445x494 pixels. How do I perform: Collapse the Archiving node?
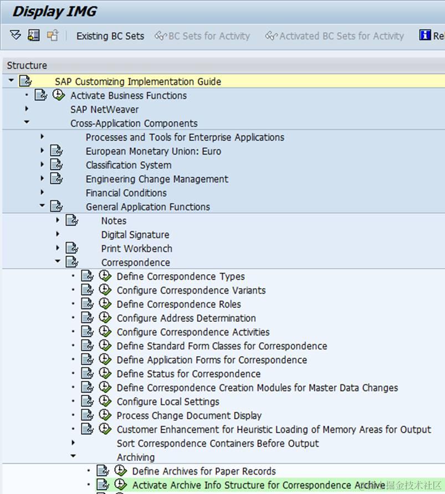(x=73, y=456)
